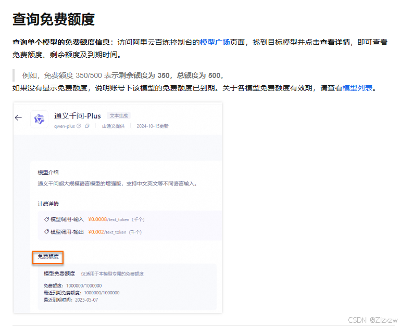Click the 由通义提供 text
The image size is (400, 327).
click(x=113, y=126)
